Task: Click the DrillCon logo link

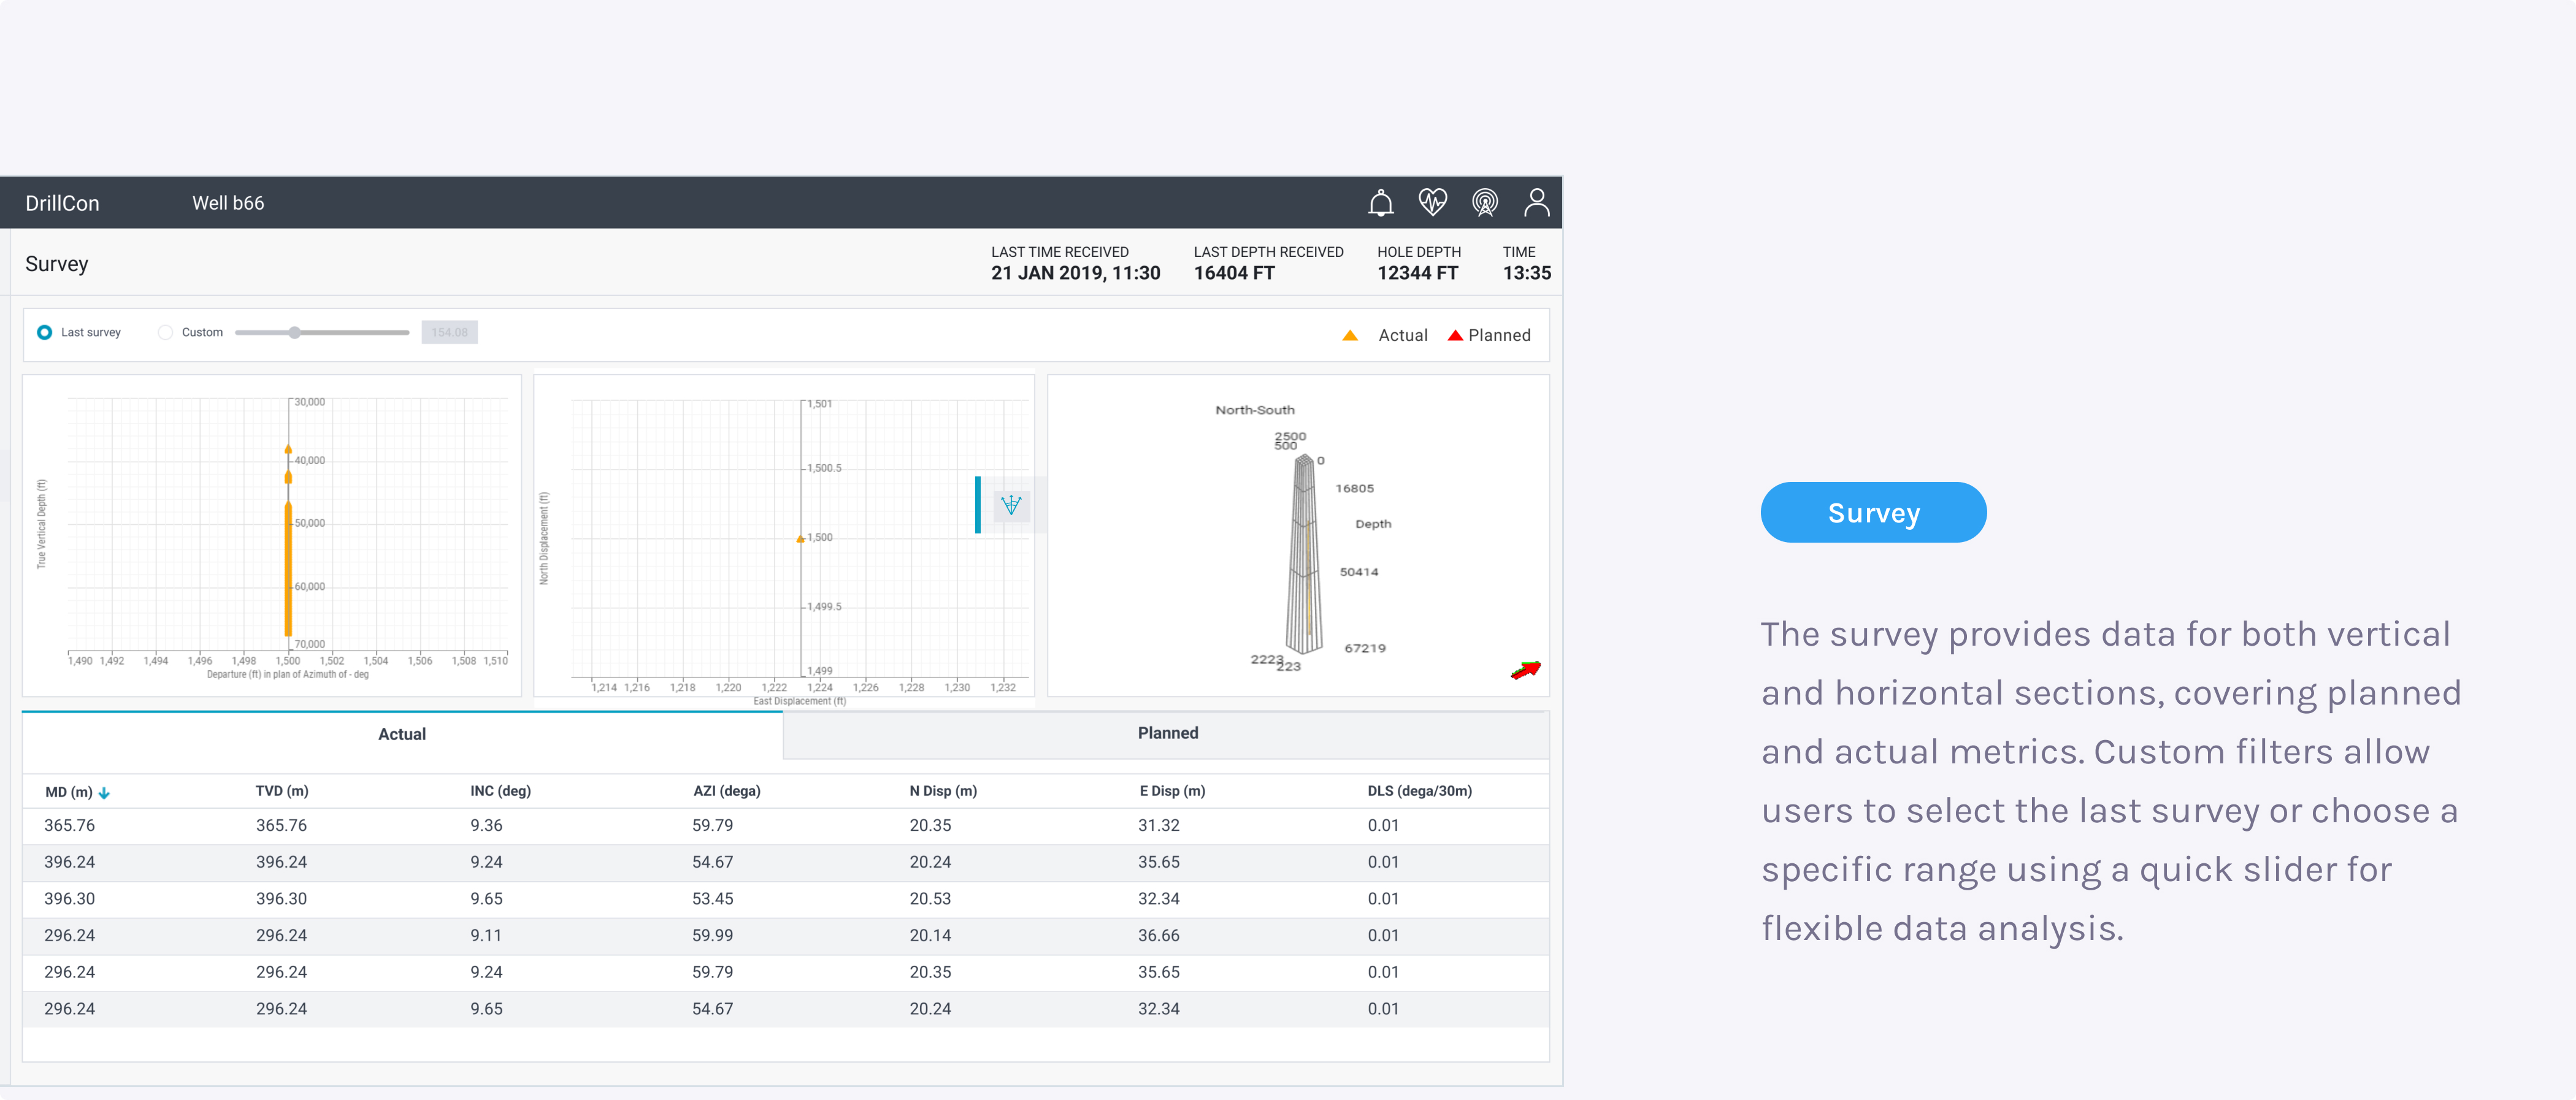Action: (62, 203)
